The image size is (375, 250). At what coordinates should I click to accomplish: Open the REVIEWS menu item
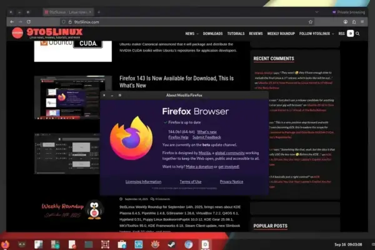click(x=256, y=34)
